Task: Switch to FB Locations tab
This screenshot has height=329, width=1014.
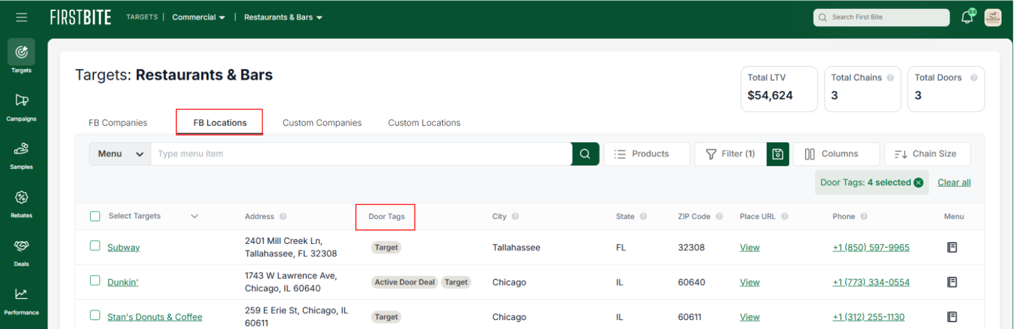Action: (220, 123)
